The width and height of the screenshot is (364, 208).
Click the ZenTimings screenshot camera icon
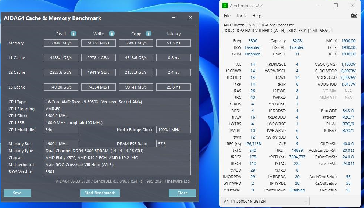[x=354, y=15]
